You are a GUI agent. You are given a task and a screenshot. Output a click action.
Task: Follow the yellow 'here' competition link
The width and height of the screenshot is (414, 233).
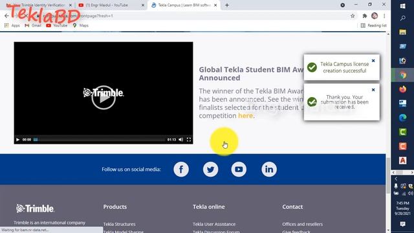(x=245, y=116)
